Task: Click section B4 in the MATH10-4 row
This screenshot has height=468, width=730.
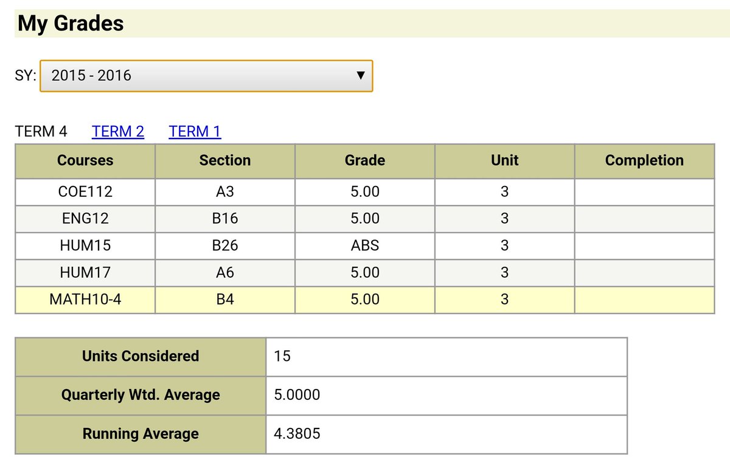Action: [225, 299]
